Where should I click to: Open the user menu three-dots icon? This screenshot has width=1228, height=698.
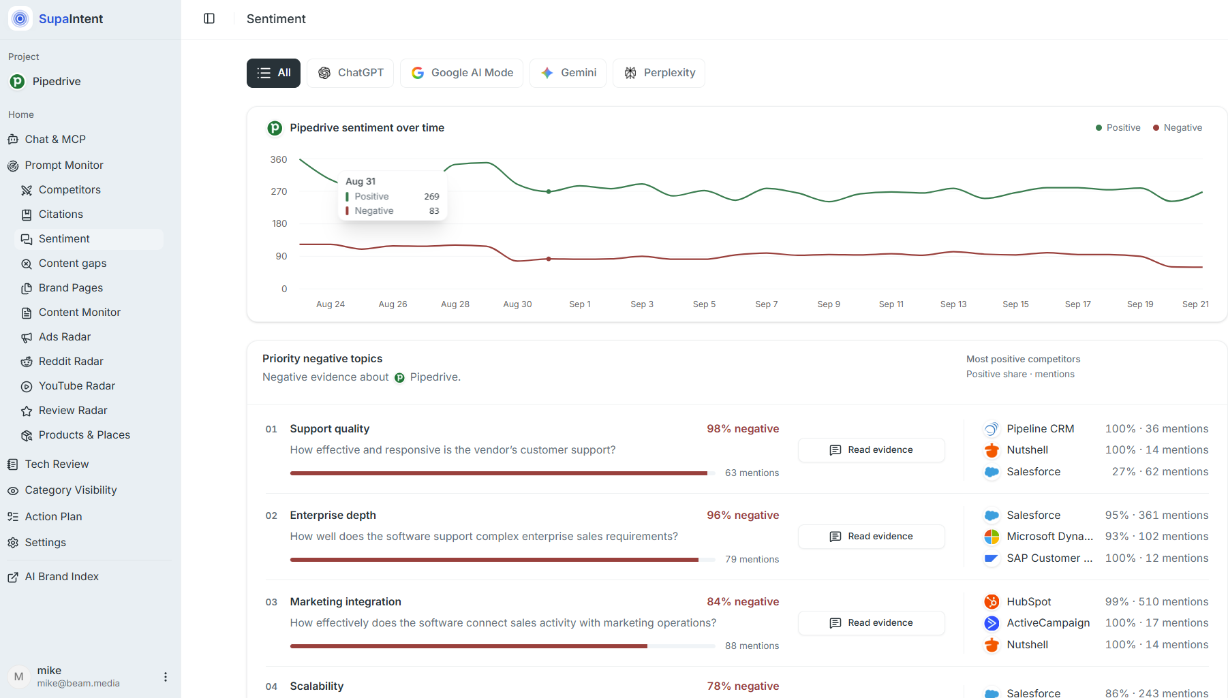(165, 677)
